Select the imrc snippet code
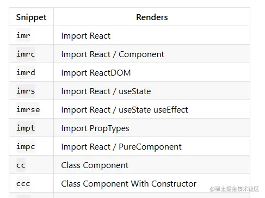The height and width of the screenshot is (198, 265). point(26,54)
